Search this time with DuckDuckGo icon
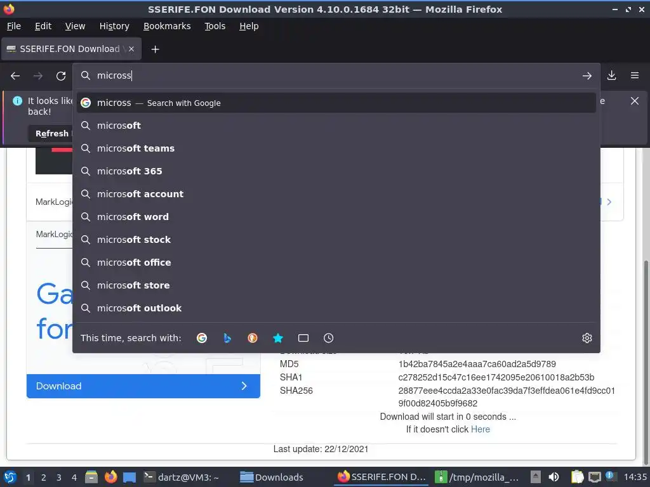The width and height of the screenshot is (650, 487). click(253, 338)
